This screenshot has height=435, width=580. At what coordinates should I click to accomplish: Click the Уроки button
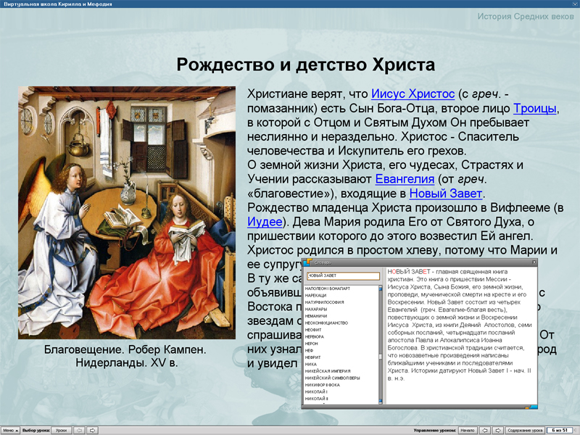click(60, 429)
